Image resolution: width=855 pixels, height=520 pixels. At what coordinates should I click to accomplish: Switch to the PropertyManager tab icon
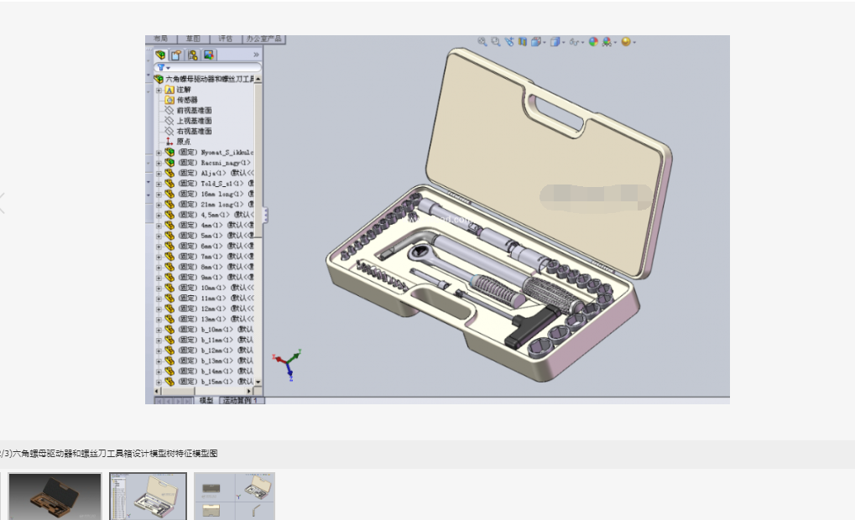(176, 55)
